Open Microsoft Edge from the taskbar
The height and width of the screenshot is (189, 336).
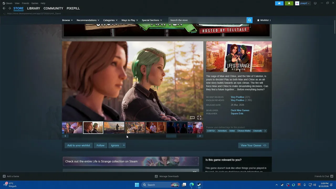[x=192, y=185]
